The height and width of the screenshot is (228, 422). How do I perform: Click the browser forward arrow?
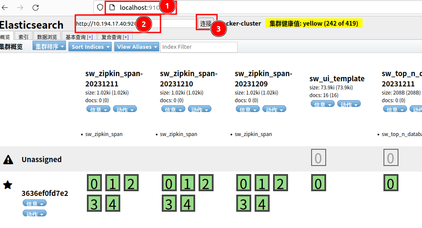(x=20, y=7)
